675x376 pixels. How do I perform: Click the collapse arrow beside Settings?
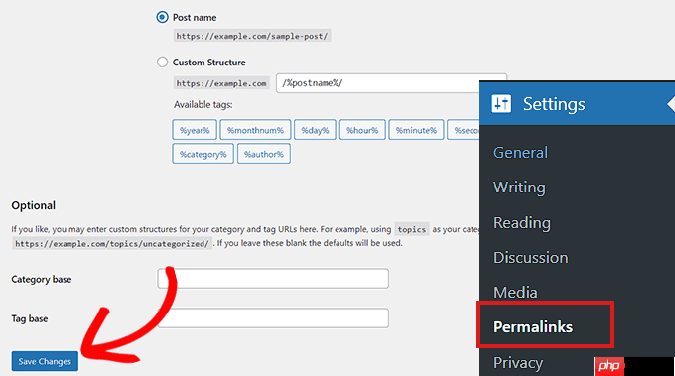tap(671, 104)
